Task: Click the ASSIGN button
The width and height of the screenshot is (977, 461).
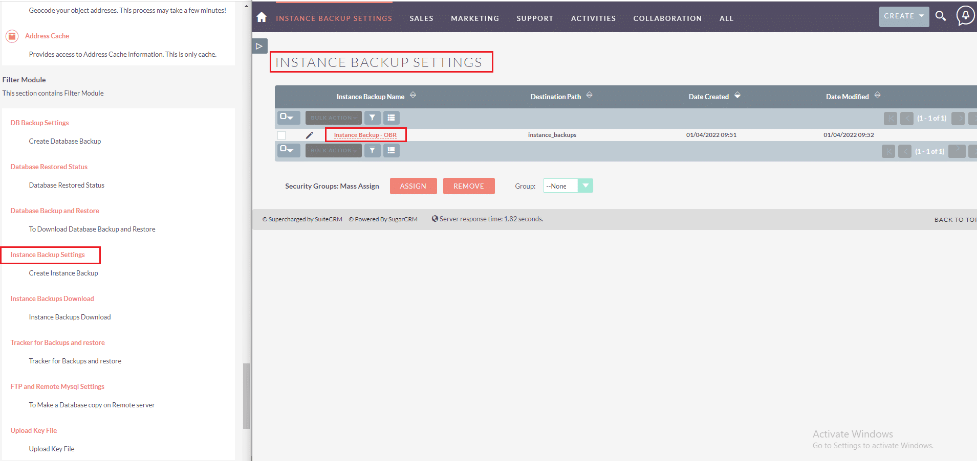Action: tap(413, 186)
